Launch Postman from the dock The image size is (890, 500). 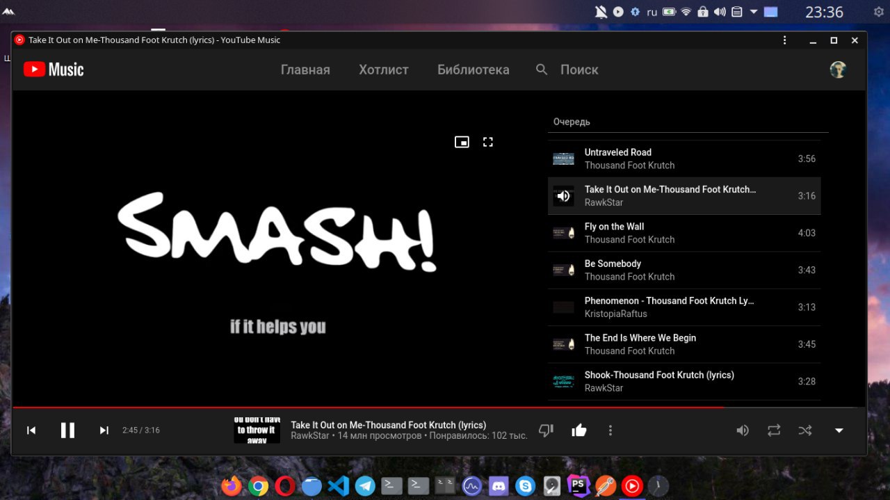pos(605,485)
